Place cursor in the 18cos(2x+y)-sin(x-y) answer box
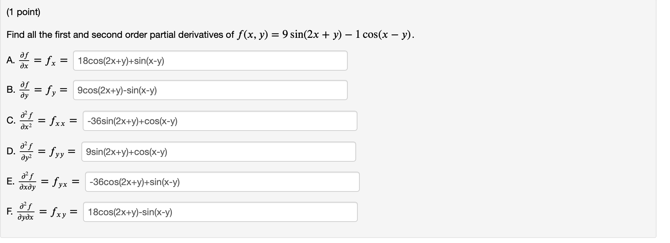Image resolution: width=670 pixels, height=243 pixels. pos(129,212)
